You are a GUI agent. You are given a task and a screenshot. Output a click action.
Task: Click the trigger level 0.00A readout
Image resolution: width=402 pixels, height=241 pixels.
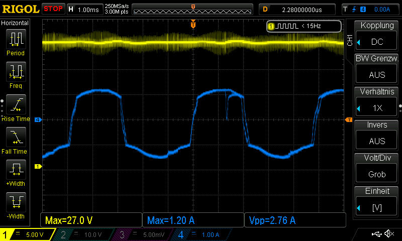(382, 10)
